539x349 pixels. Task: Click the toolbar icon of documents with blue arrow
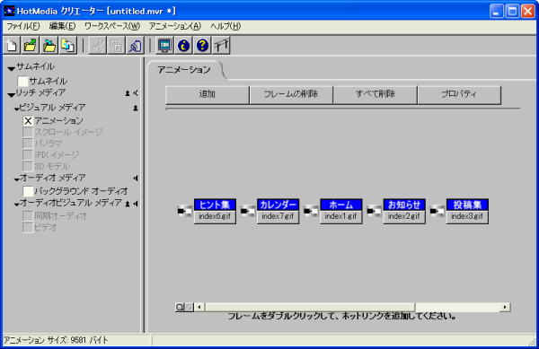[x=67, y=45]
